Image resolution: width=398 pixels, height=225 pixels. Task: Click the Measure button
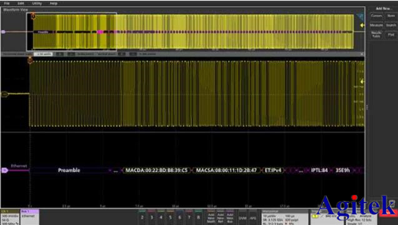376,25
